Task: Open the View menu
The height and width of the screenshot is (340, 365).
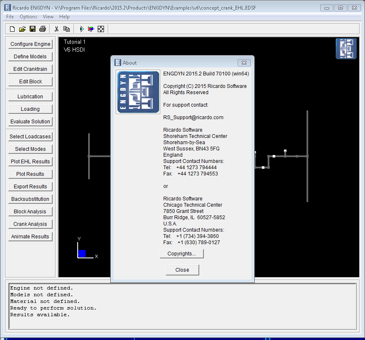Action: [x=48, y=17]
